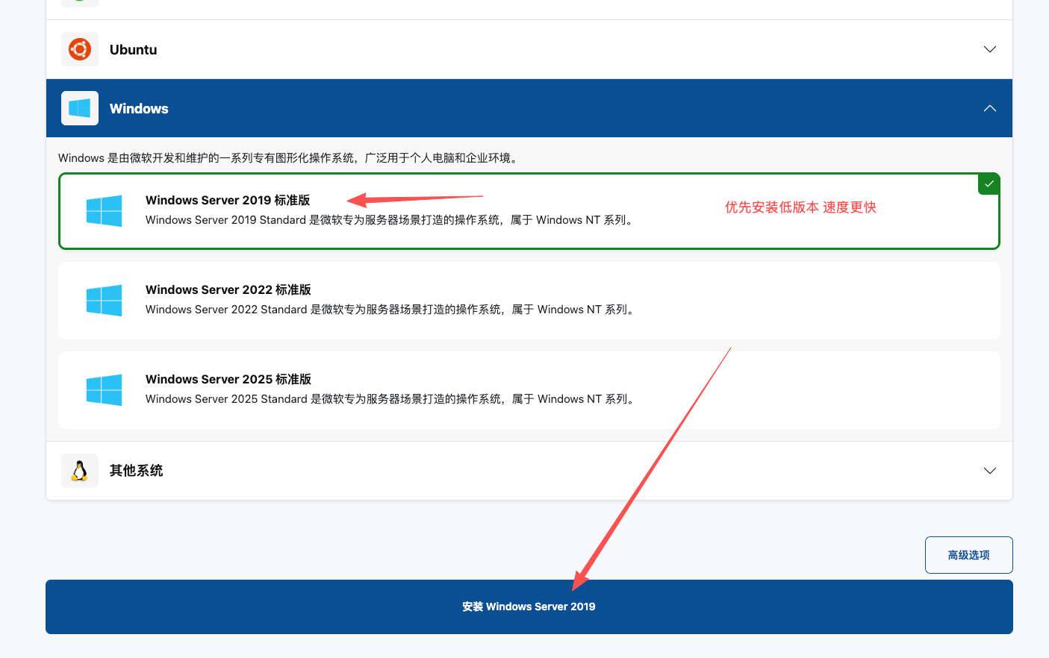Click the Windows logo in the blue header

pos(80,108)
